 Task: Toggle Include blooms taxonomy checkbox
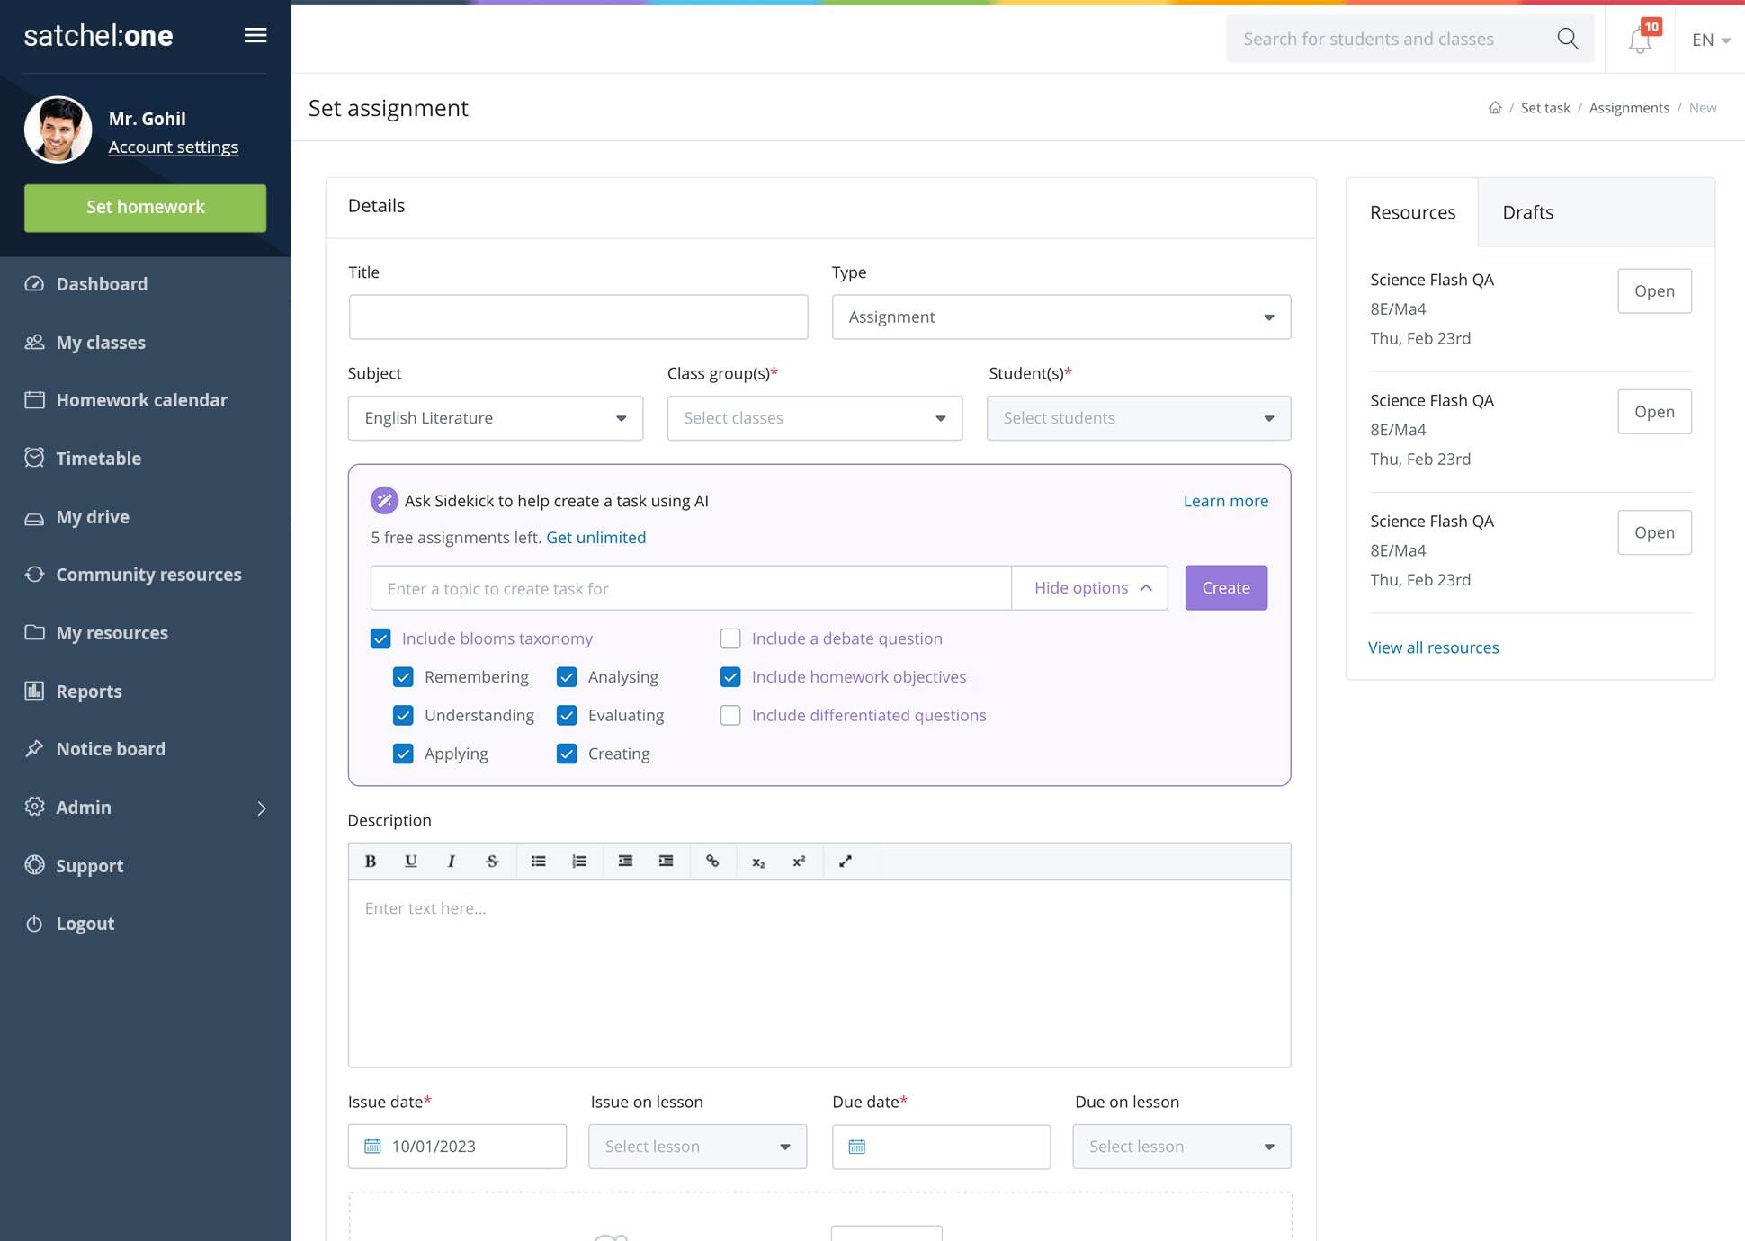(381, 638)
